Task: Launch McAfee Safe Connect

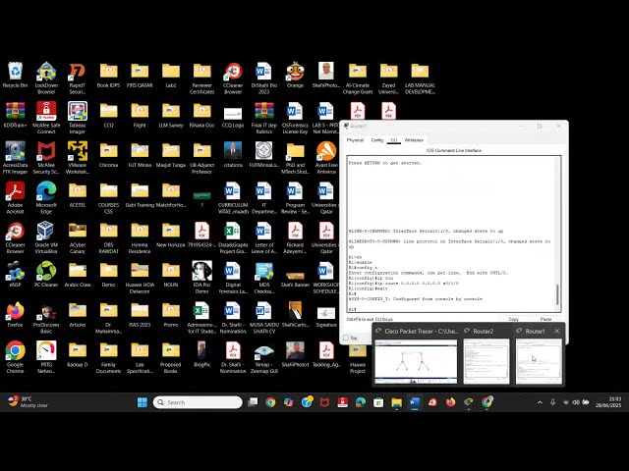Action: click(46, 118)
